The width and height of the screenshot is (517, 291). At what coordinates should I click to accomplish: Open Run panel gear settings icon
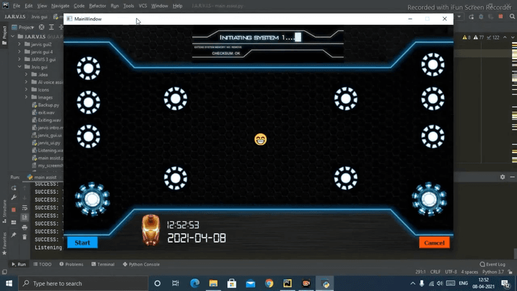tap(503, 177)
